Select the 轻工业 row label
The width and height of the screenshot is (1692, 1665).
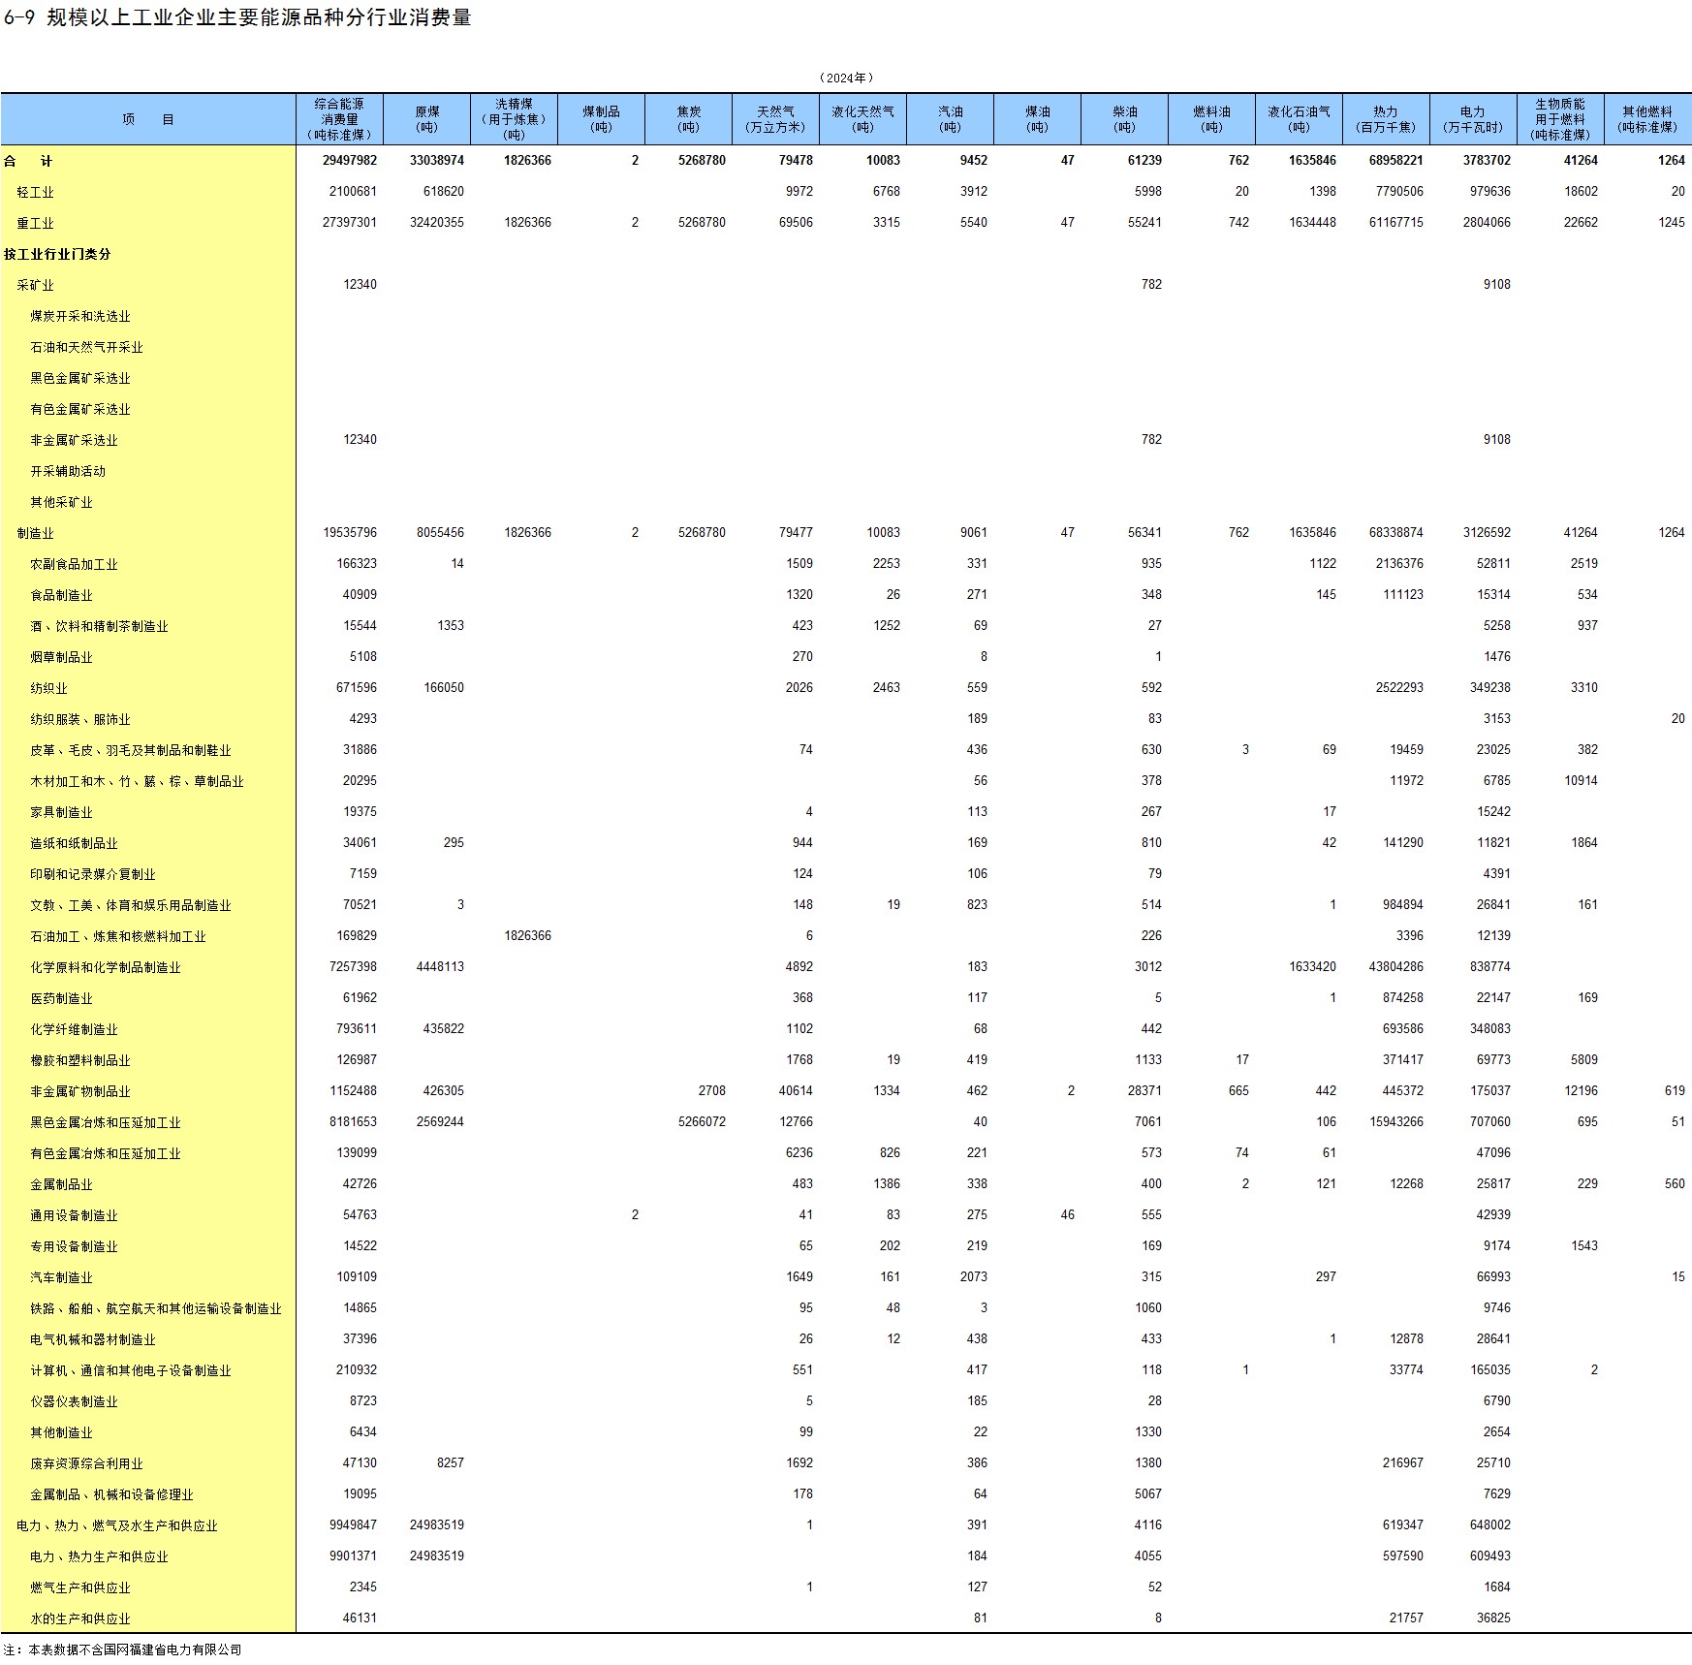pos(36,192)
